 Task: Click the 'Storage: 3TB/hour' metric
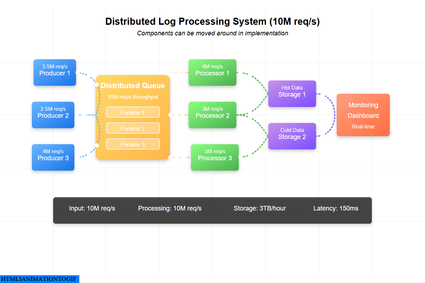click(x=260, y=208)
